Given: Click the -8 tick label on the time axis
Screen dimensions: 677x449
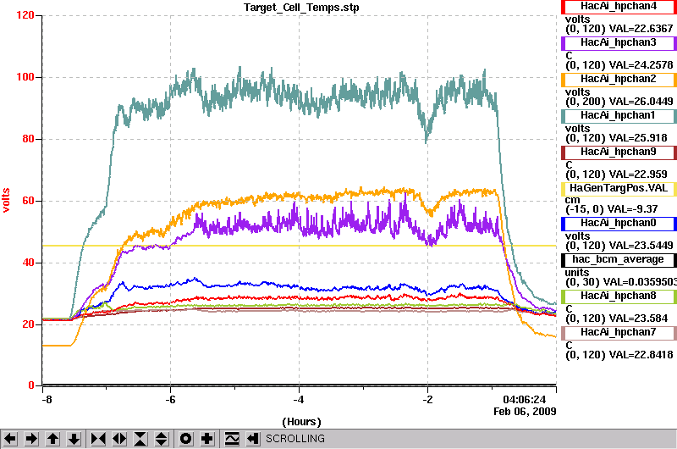Looking at the screenshot, I should (47, 400).
